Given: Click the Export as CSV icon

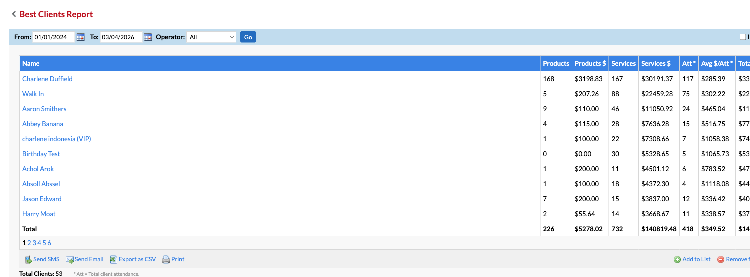Looking at the screenshot, I should [113, 259].
